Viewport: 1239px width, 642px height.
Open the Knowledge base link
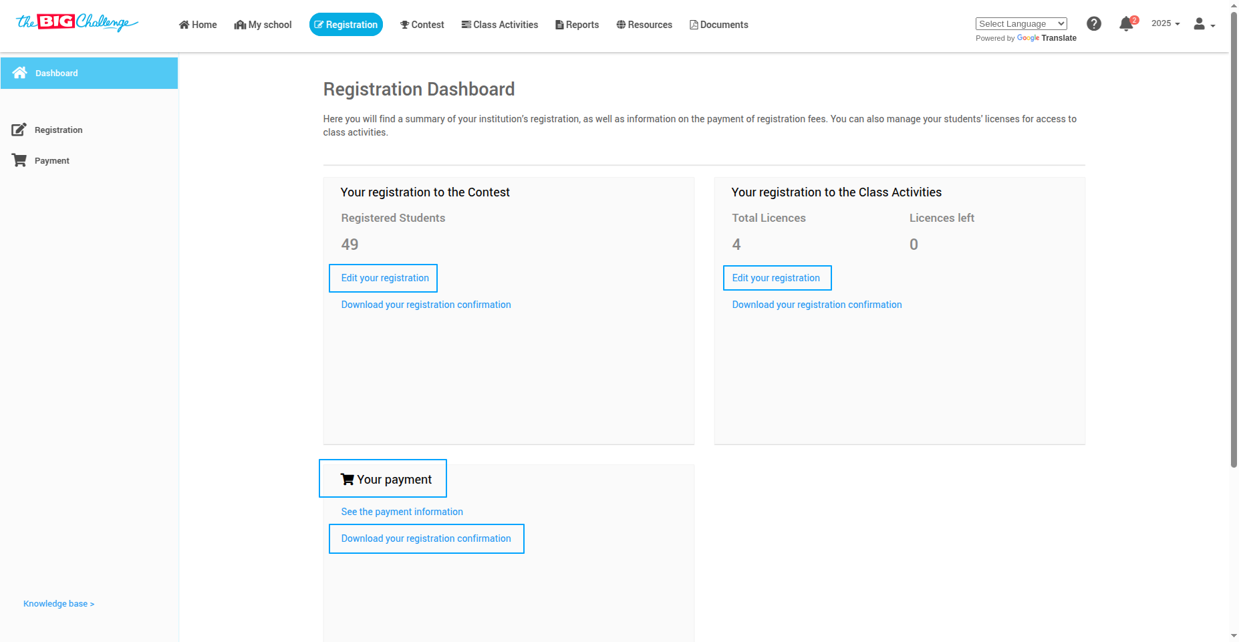[x=59, y=604]
